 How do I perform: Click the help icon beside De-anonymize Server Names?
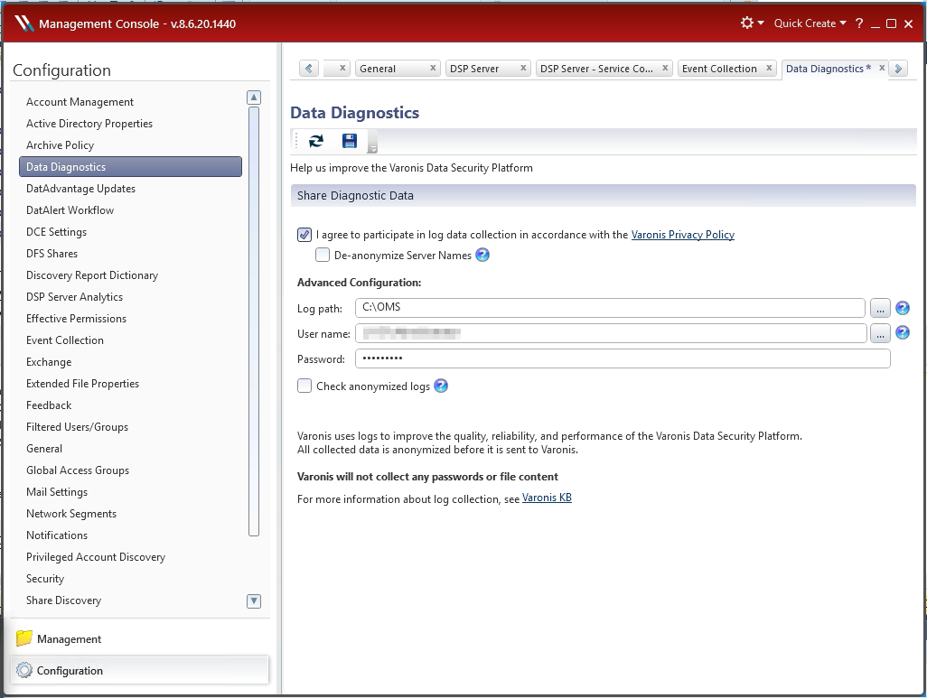coord(482,255)
